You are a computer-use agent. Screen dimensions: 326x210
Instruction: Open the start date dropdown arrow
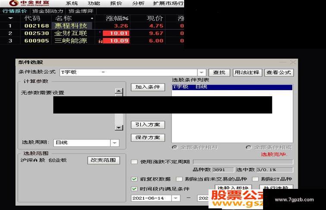176,198
